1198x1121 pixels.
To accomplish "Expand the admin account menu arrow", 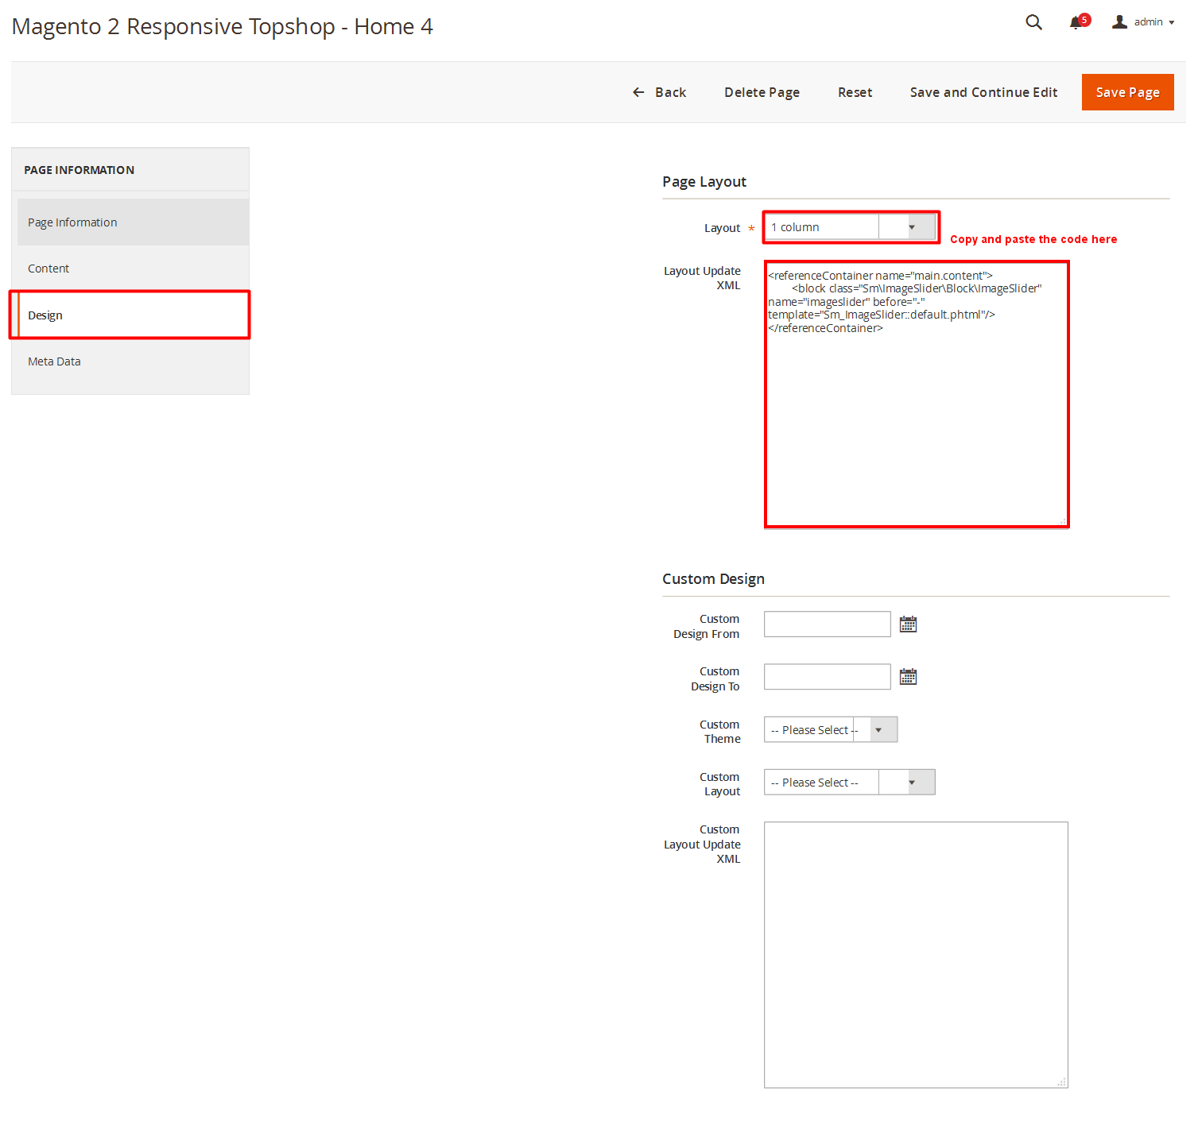I will tap(1172, 22).
